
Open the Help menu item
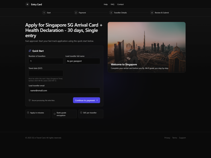[105, 4]
